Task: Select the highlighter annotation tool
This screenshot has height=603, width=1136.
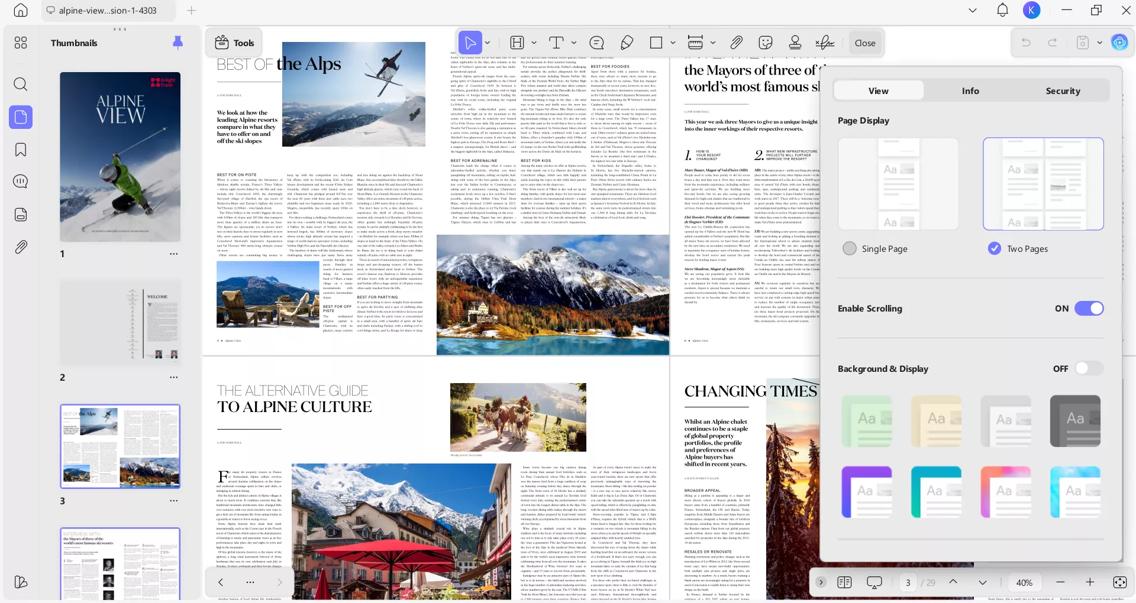Action: coord(627,43)
